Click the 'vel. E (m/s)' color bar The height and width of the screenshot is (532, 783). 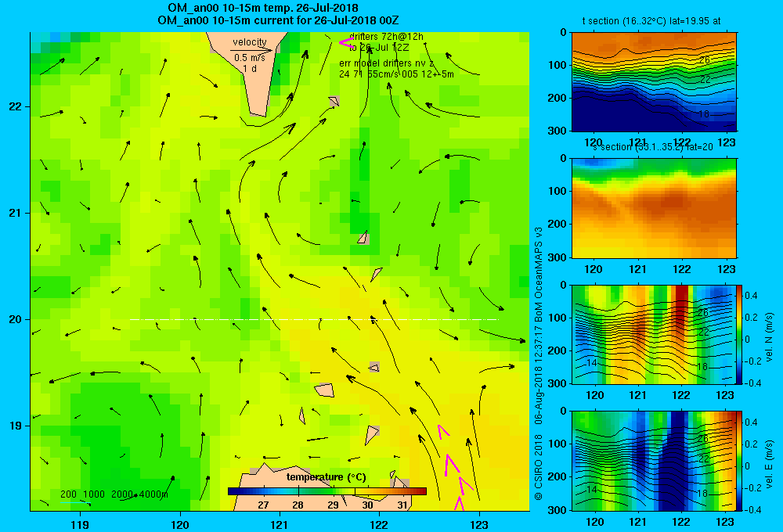tap(740, 461)
